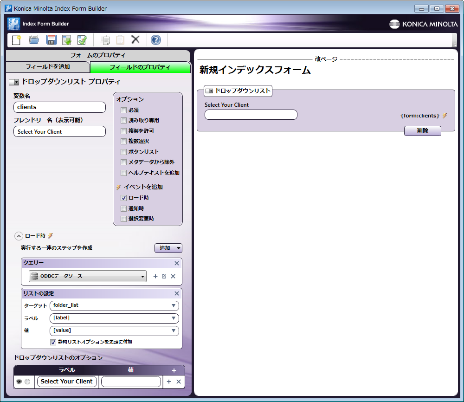
Task: Click the {form:clients} variable text
Action: click(419, 116)
